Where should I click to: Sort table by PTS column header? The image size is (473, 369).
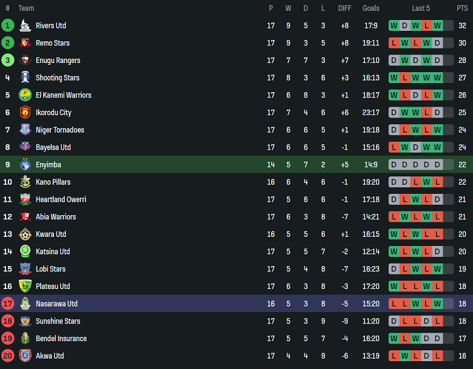pyautogui.click(x=462, y=8)
